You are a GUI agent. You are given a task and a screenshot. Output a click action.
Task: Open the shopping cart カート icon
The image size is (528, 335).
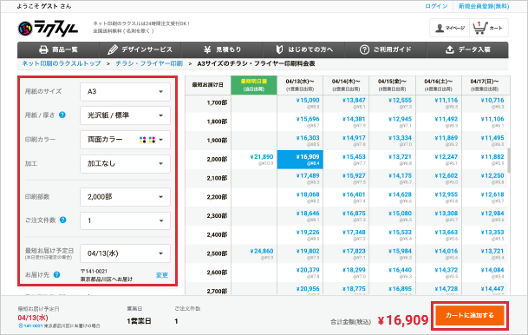coord(480,28)
